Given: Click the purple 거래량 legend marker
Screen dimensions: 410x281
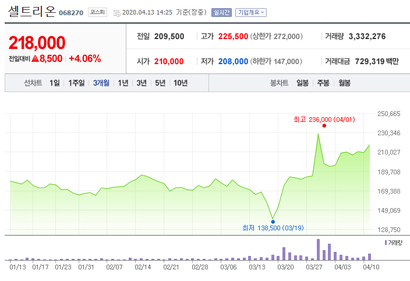Looking at the screenshot, I should 386,243.
